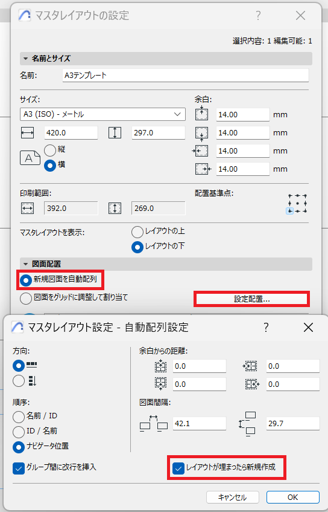
Task: Select the 縦 portrait orientation radio
Action: click(x=50, y=150)
